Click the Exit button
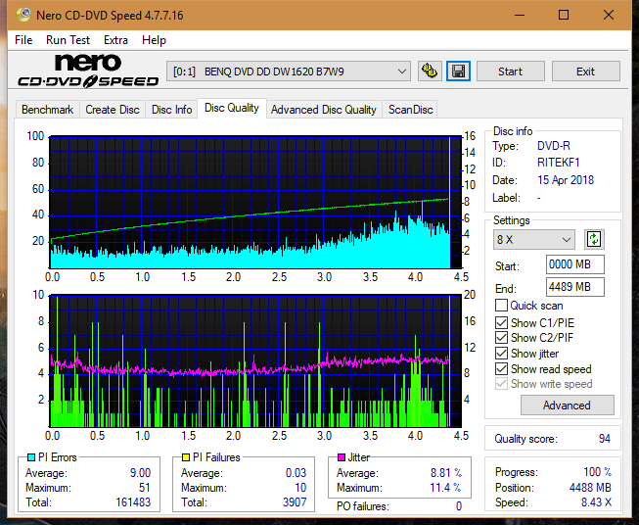This screenshot has height=525, width=639. 585,72
